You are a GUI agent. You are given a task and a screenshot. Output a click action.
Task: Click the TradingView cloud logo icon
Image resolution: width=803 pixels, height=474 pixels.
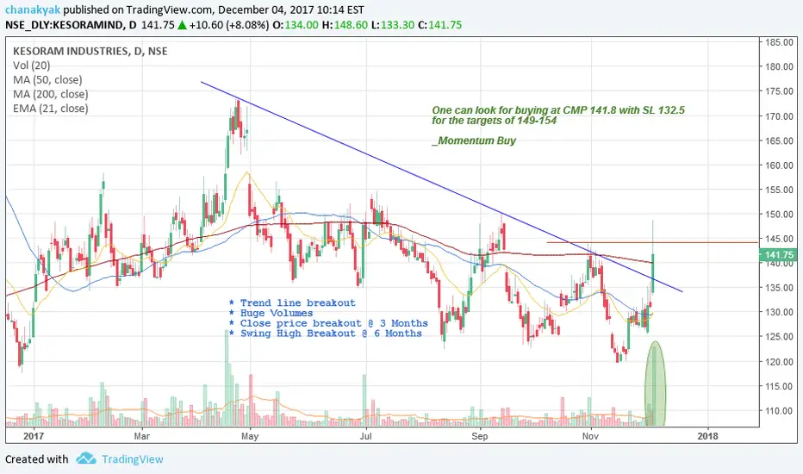tap(86, 458)
